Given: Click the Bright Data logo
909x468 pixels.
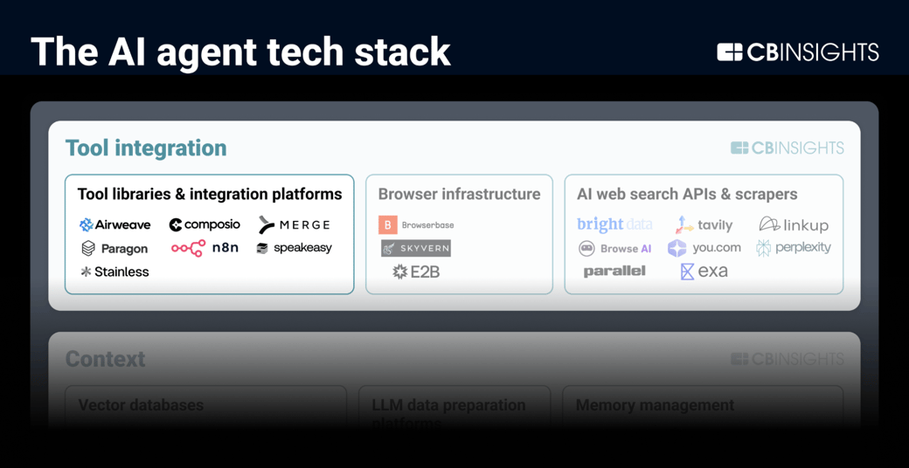Looking at the screenshot, I should coord(614,224).
